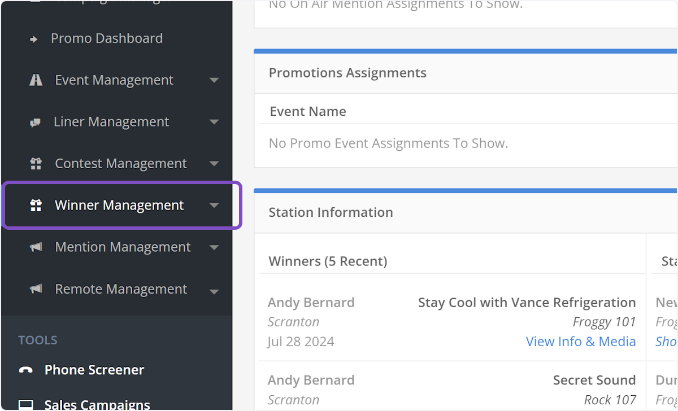
Task: Select Phone Screener under Tools
Action: pyautogui.click(x=93, y=369)
